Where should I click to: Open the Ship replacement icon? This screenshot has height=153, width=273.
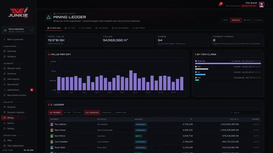pyautogui.click(x=4, y=146)
